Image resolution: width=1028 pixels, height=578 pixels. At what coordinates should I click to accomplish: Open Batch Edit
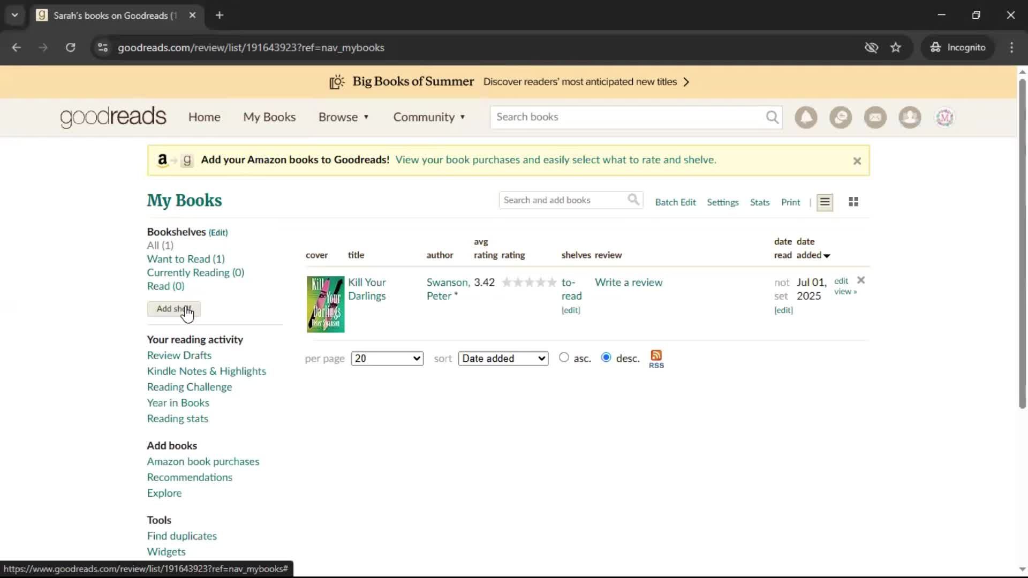click(675, 202)
